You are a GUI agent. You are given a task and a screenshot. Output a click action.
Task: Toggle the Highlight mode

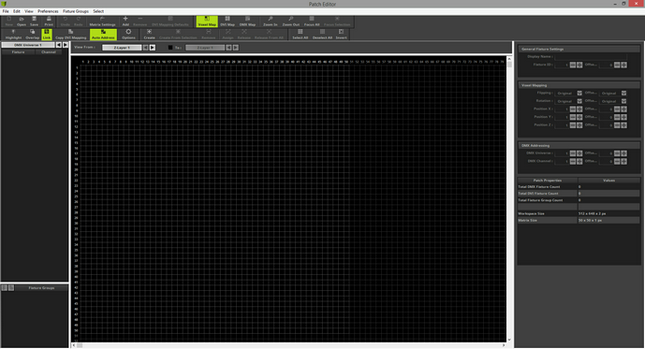[x=14, y=35]
